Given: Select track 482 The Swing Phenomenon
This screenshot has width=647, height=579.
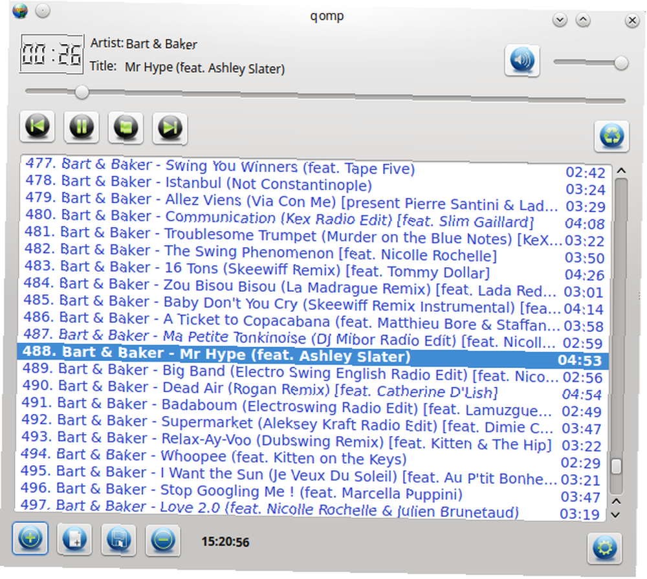Looking at the screenshot, I should 314,252.
